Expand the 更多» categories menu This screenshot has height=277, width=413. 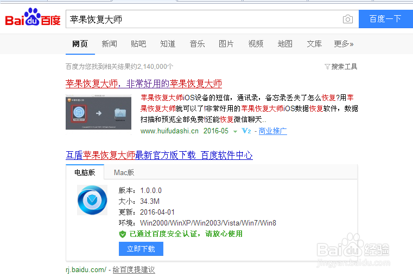tap(344, 44)
